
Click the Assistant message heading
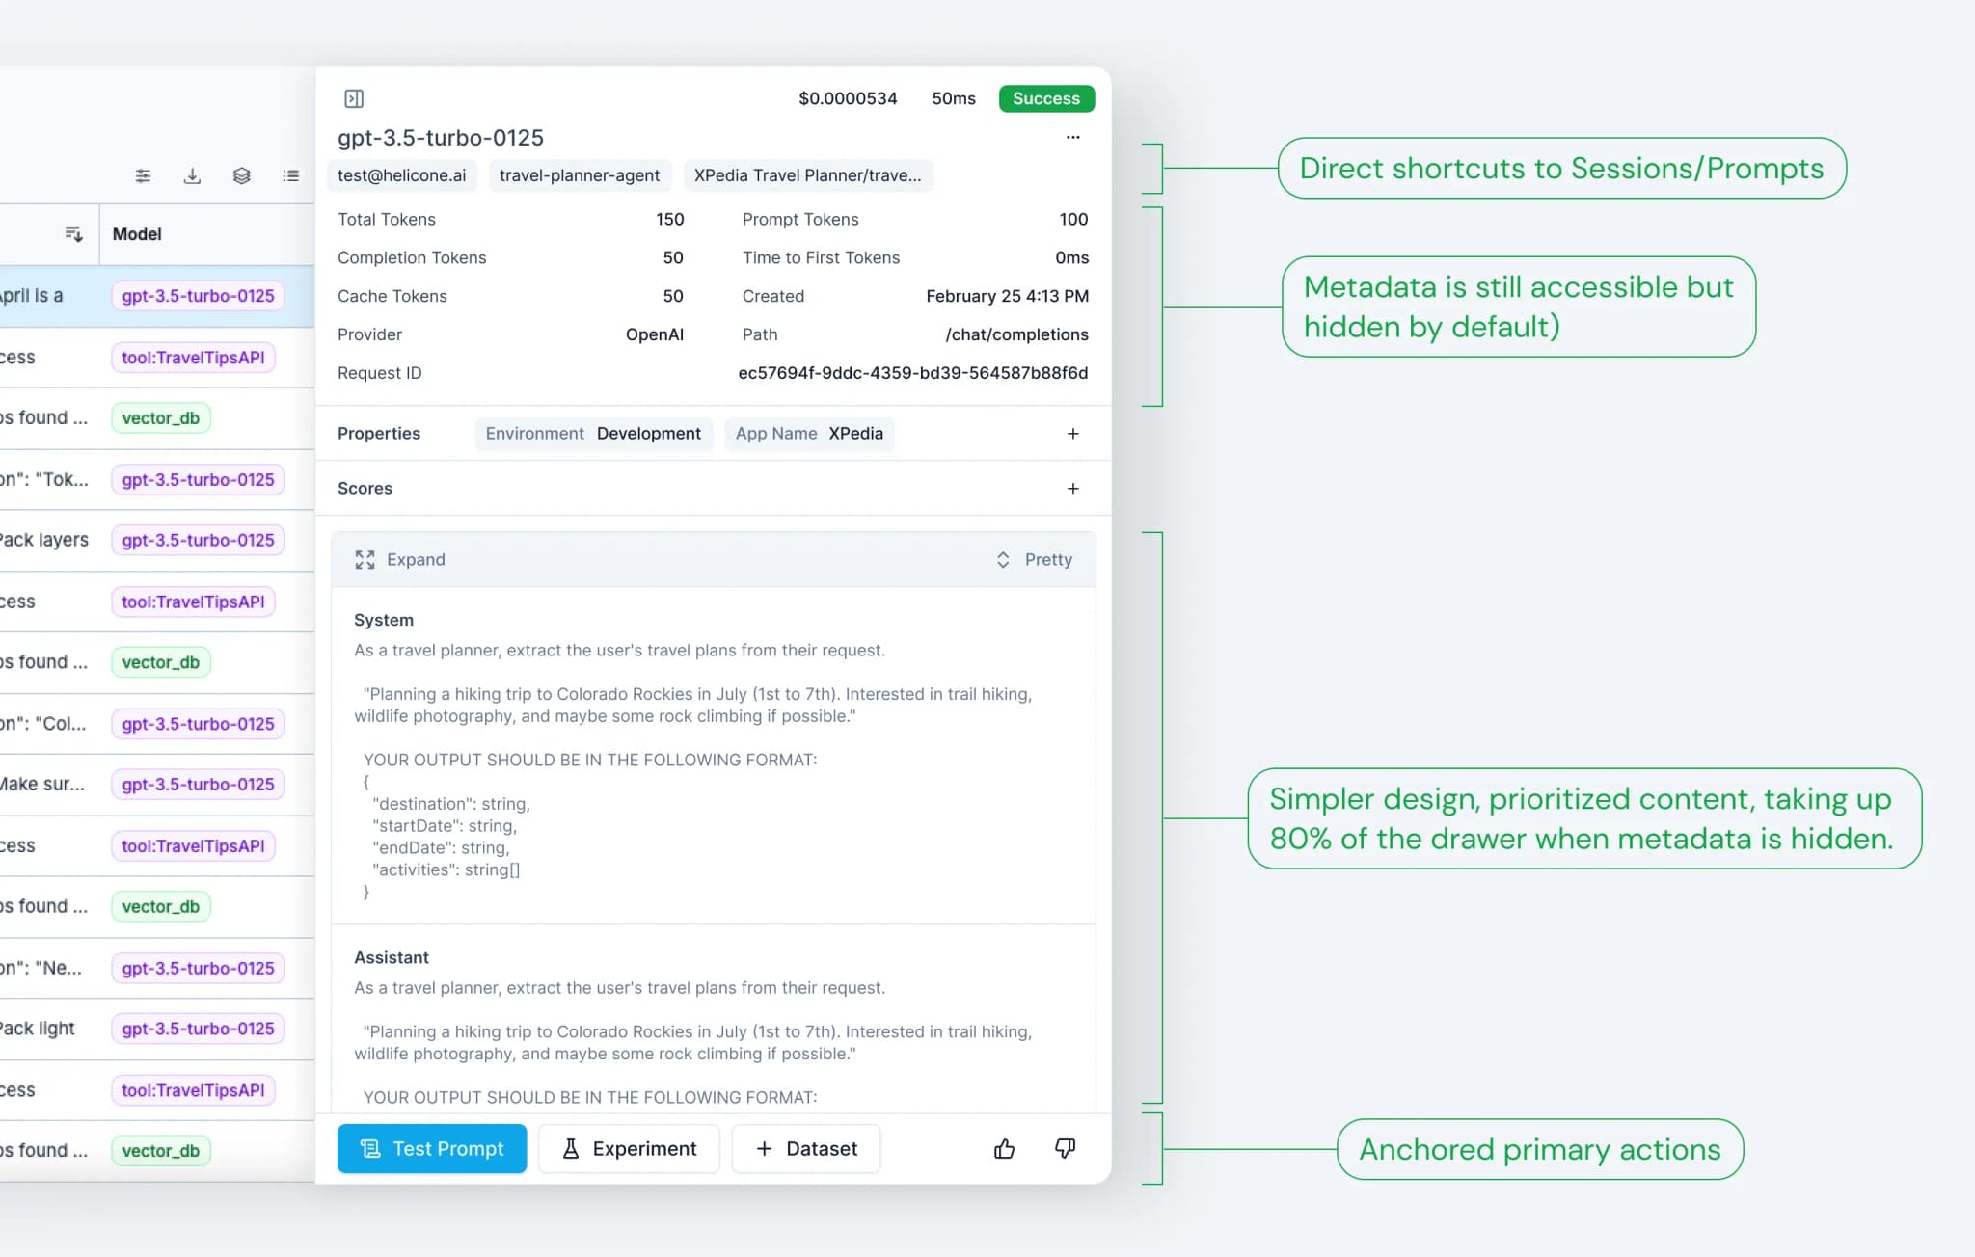[392, 957]
